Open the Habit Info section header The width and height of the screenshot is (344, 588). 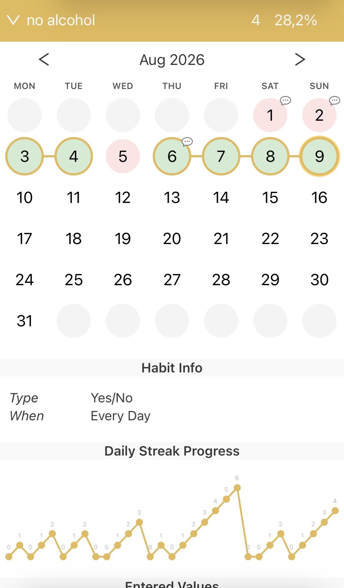coord(172,368)
